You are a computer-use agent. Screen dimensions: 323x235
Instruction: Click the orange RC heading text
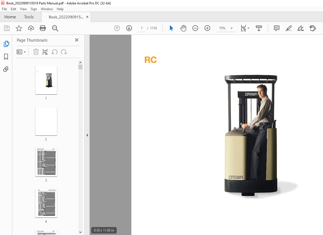click(x=151, y=60)
